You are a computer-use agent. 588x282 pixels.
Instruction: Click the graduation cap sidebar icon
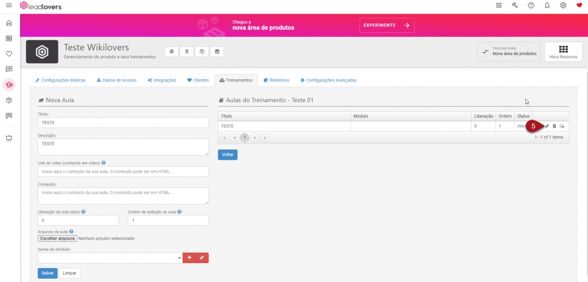pyautogui.click(x=9, y=84)
